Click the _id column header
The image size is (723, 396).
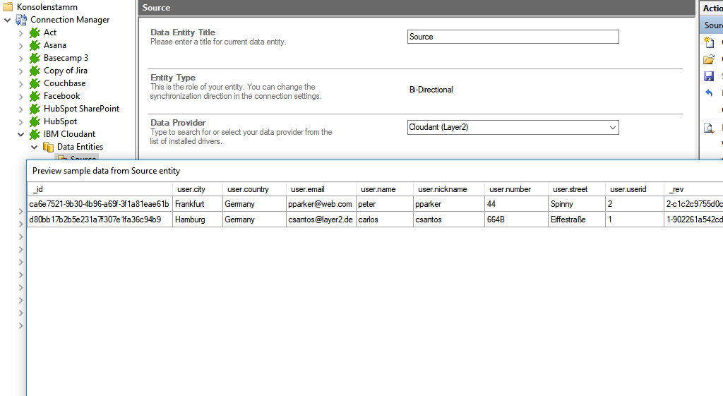pyautogui.click(x=99, y=189)
